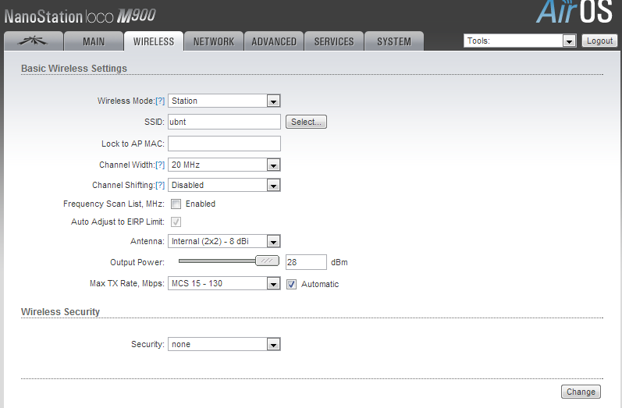
Task: Click the Basic Wireless Settings heading
Action: tap(74, 68)
